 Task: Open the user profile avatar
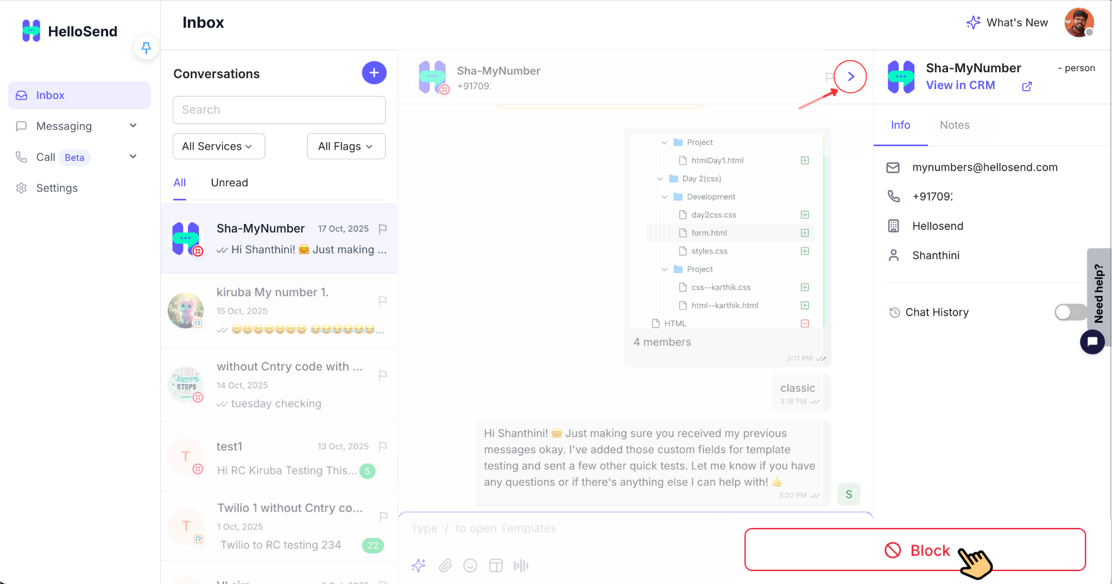[x=1079, y=22]
